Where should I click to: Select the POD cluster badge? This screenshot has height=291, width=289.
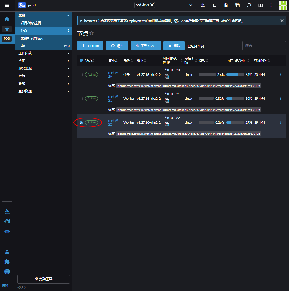[x=7, y=39]
